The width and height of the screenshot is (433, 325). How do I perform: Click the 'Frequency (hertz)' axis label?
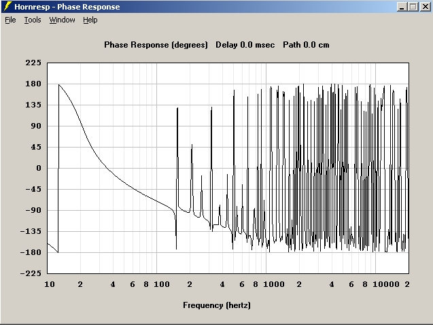pyautogui.click(x=217, y=305)
